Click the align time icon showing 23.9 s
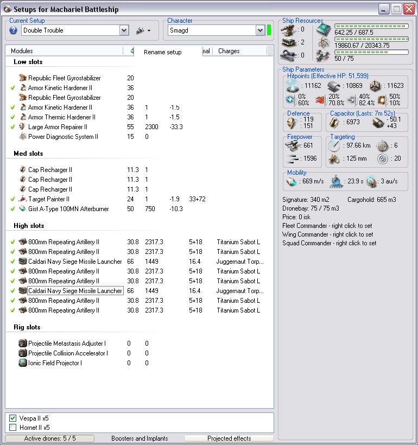 pos(336,181)
